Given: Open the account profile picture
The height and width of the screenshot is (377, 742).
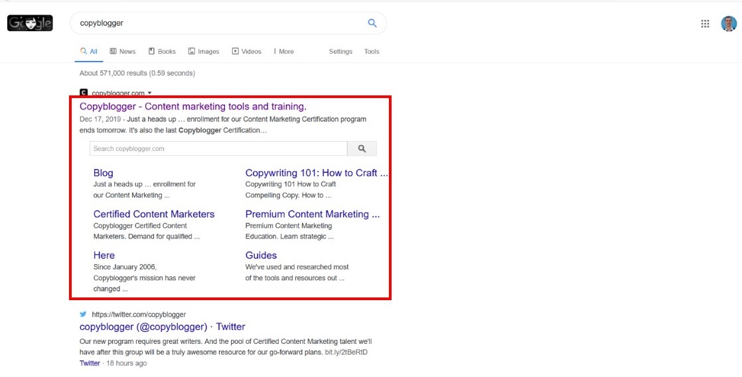Looking at the screenshot, I should click(x=729, y=24).
